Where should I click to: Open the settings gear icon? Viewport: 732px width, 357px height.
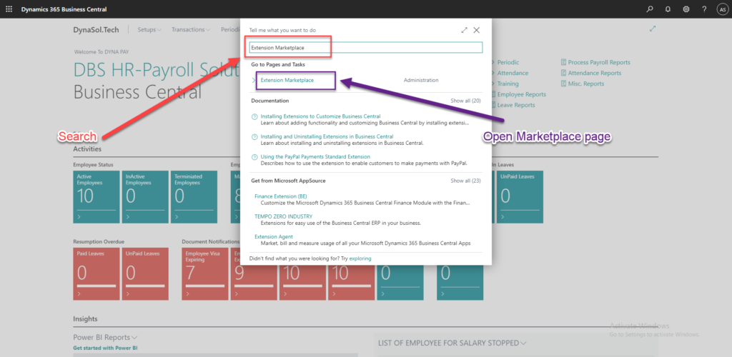686,9
